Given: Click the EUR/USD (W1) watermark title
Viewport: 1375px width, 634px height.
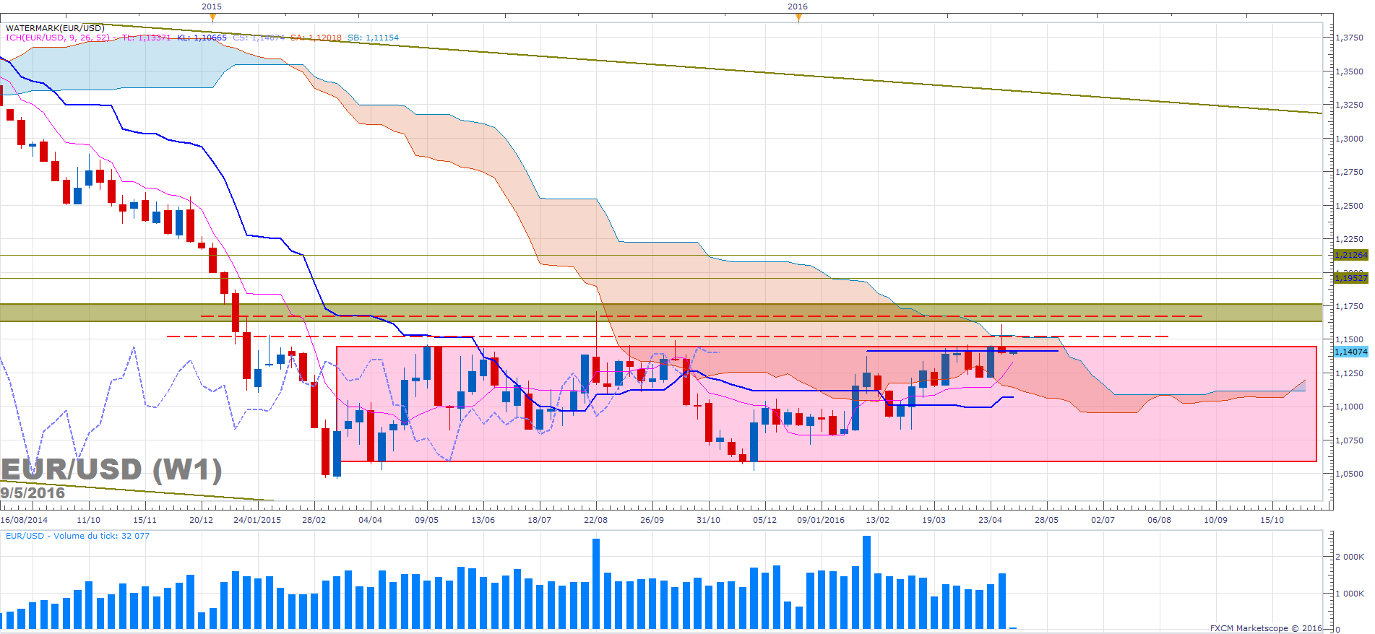Looking at the screenshot, I should (111, 469).
